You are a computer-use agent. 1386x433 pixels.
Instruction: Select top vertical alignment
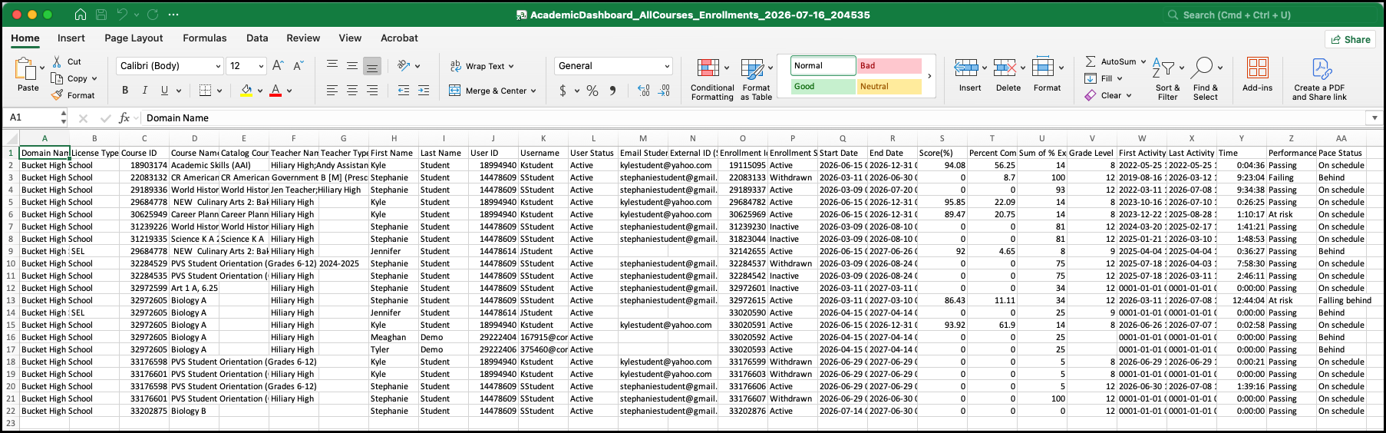[x=332, y=66]
